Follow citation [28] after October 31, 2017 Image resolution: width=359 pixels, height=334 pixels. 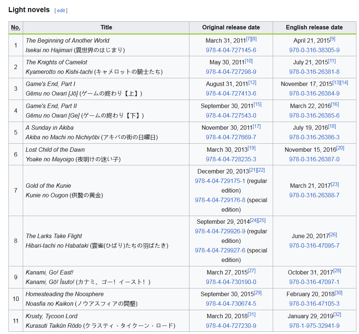coord(337,271)
